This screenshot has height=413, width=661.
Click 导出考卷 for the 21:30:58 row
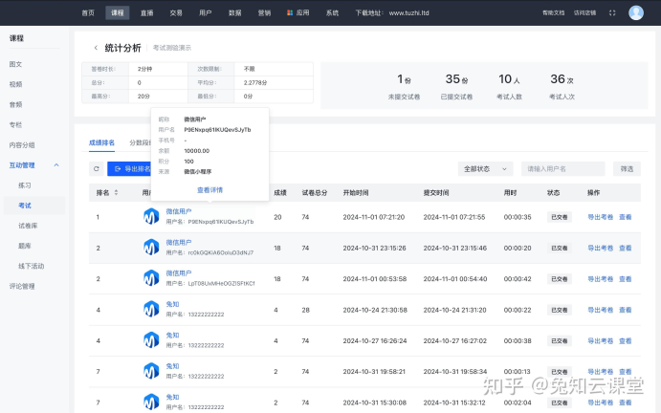[x=601, y=310]
